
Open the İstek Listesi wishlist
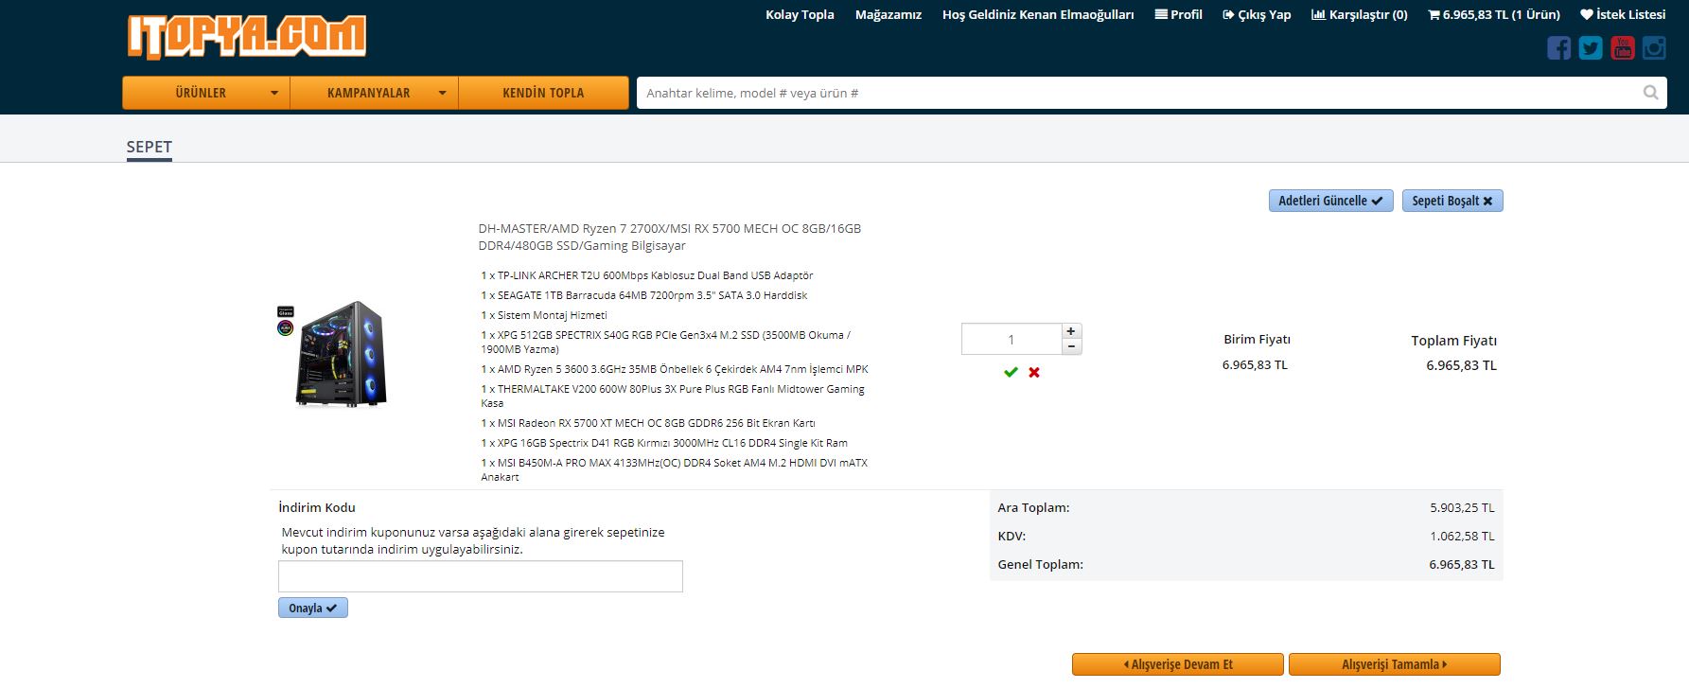click(1623, 14)
